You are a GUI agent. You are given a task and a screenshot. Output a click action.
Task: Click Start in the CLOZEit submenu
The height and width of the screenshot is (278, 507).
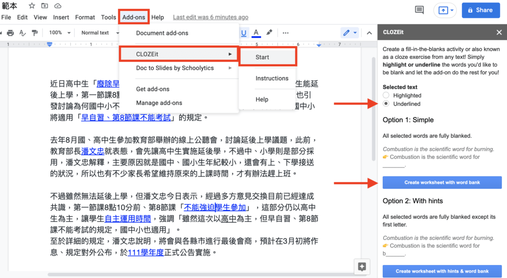pos(262,57)
